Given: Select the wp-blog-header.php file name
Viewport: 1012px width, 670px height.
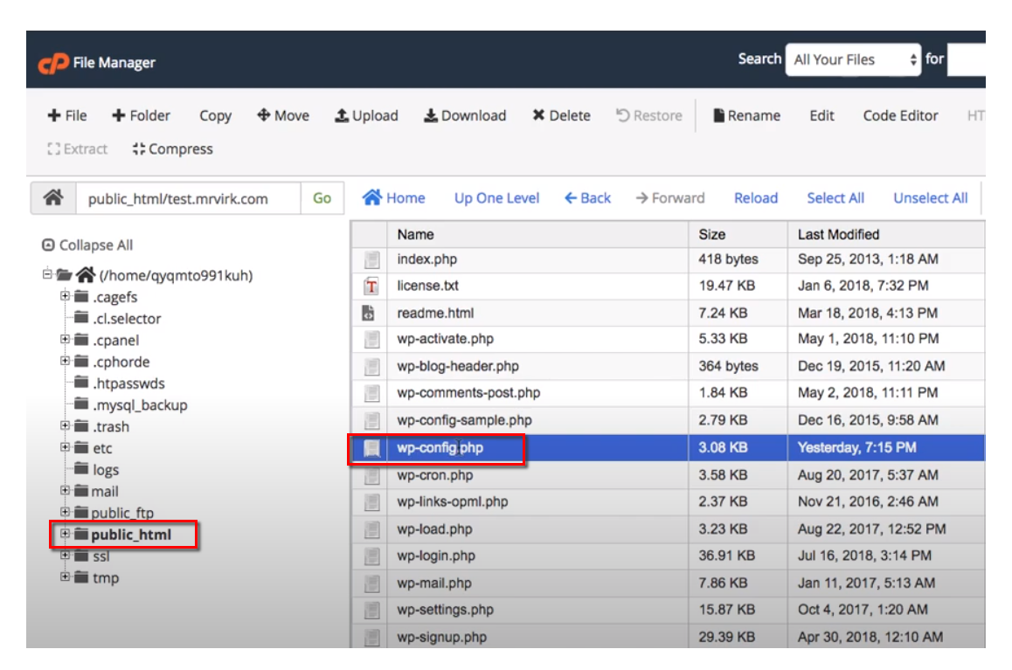Looking at the screenshot, I should click(x=458, y=366).
